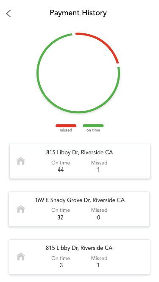
Task: Open 169 E Shady Grove Dr, Riverside CA
Action: (80, 200)
